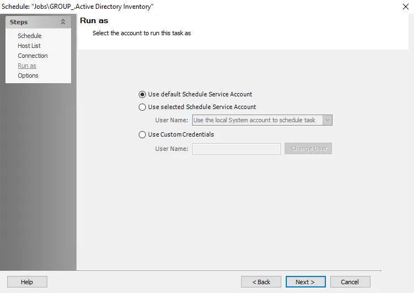This screenshot has height=293, width=414.
Task: Jump to the Connection step
Action: (32, 56)
